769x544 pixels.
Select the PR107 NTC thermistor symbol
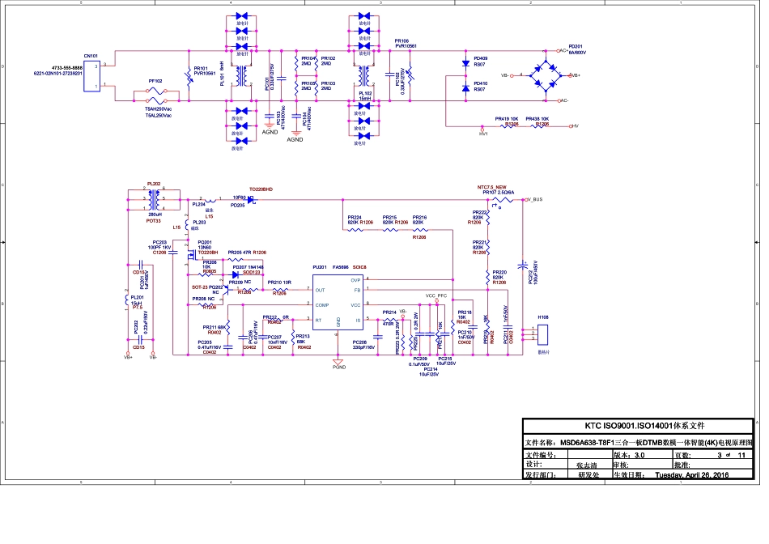[x=503, y=199]
